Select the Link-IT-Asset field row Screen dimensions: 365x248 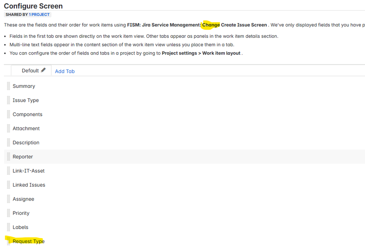(x=185, y=170)
